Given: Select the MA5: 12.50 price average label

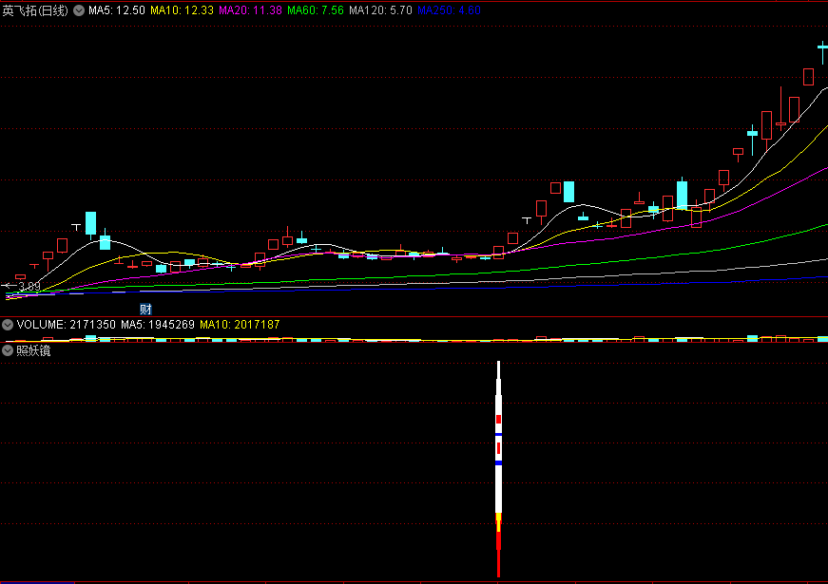Looking at the screenshot, I should [117, 10].
